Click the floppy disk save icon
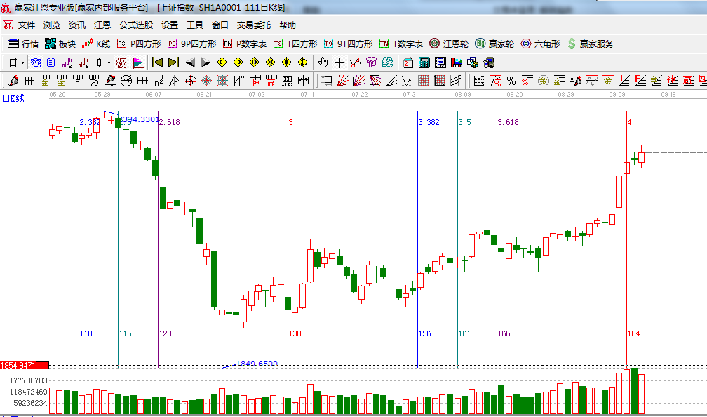 pyautogui.click(x=456, y=62)
